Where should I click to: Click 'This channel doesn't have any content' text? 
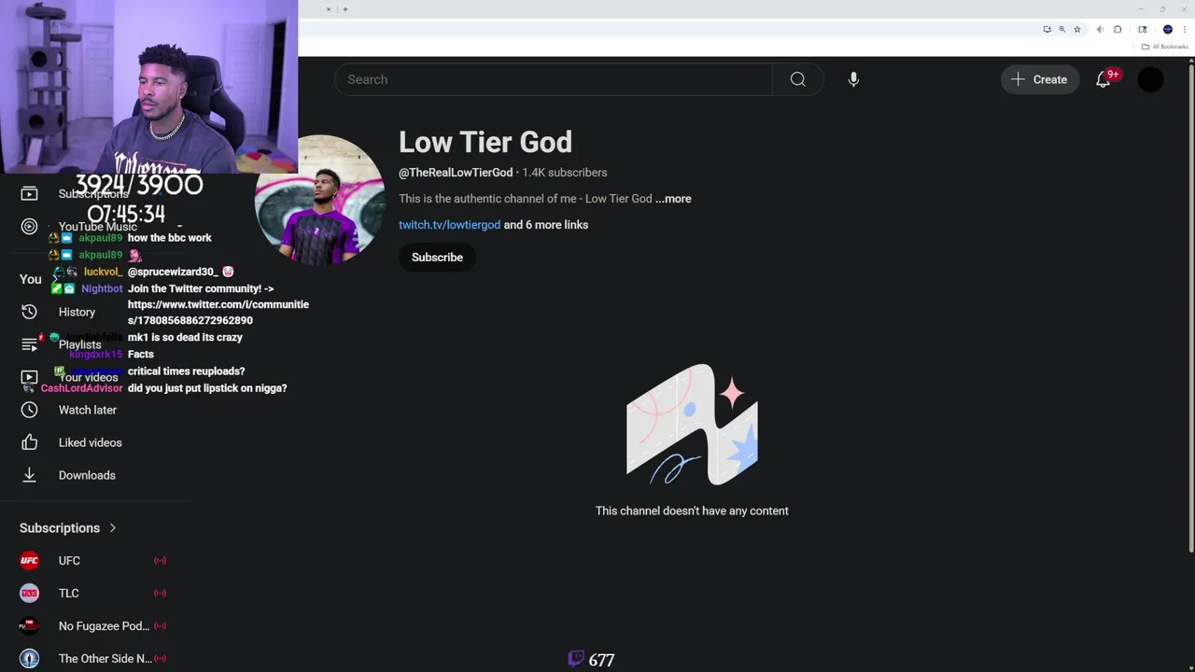[692, 511]
